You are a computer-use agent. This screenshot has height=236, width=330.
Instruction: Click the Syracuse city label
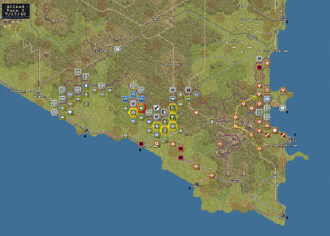tap(291, 141)
